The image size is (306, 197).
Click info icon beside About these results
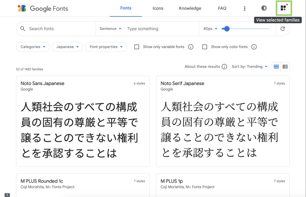224,67
